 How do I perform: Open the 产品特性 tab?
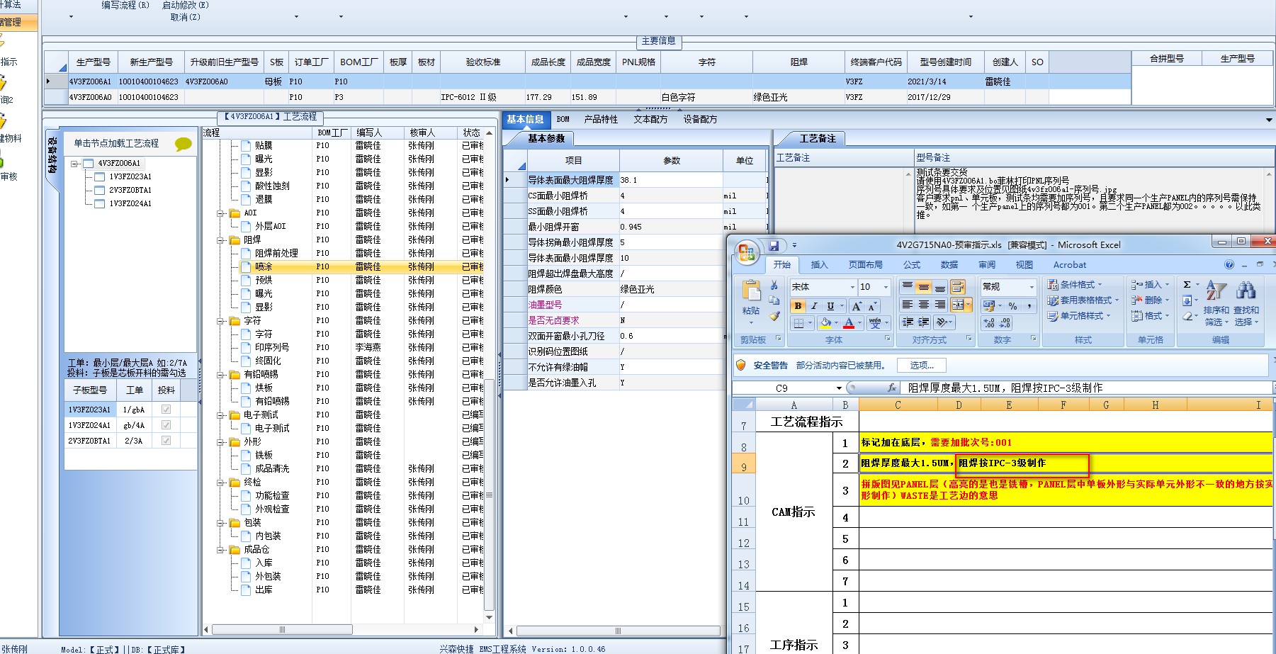601,120
